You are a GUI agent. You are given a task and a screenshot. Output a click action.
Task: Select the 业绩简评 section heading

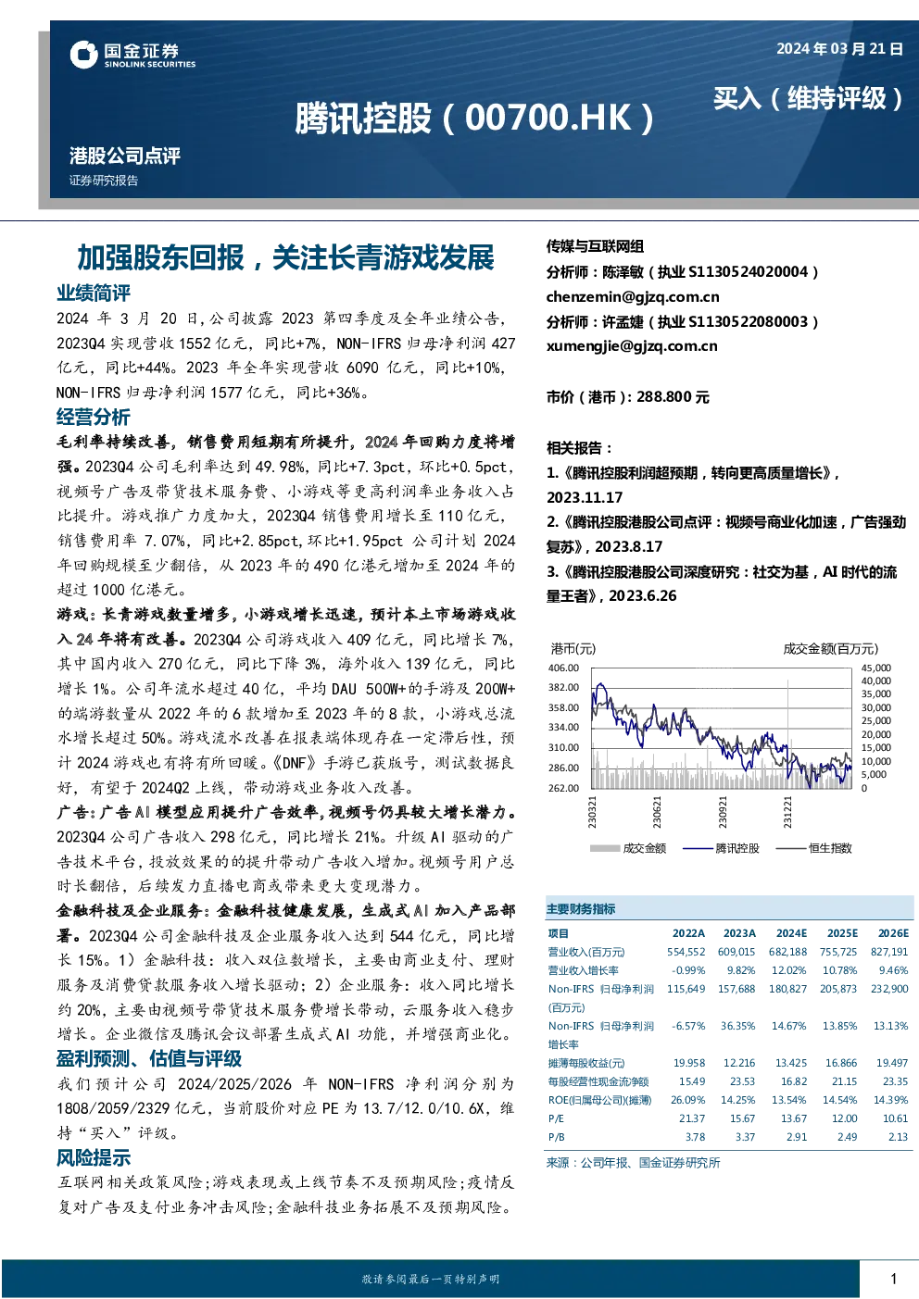point(94,294)
